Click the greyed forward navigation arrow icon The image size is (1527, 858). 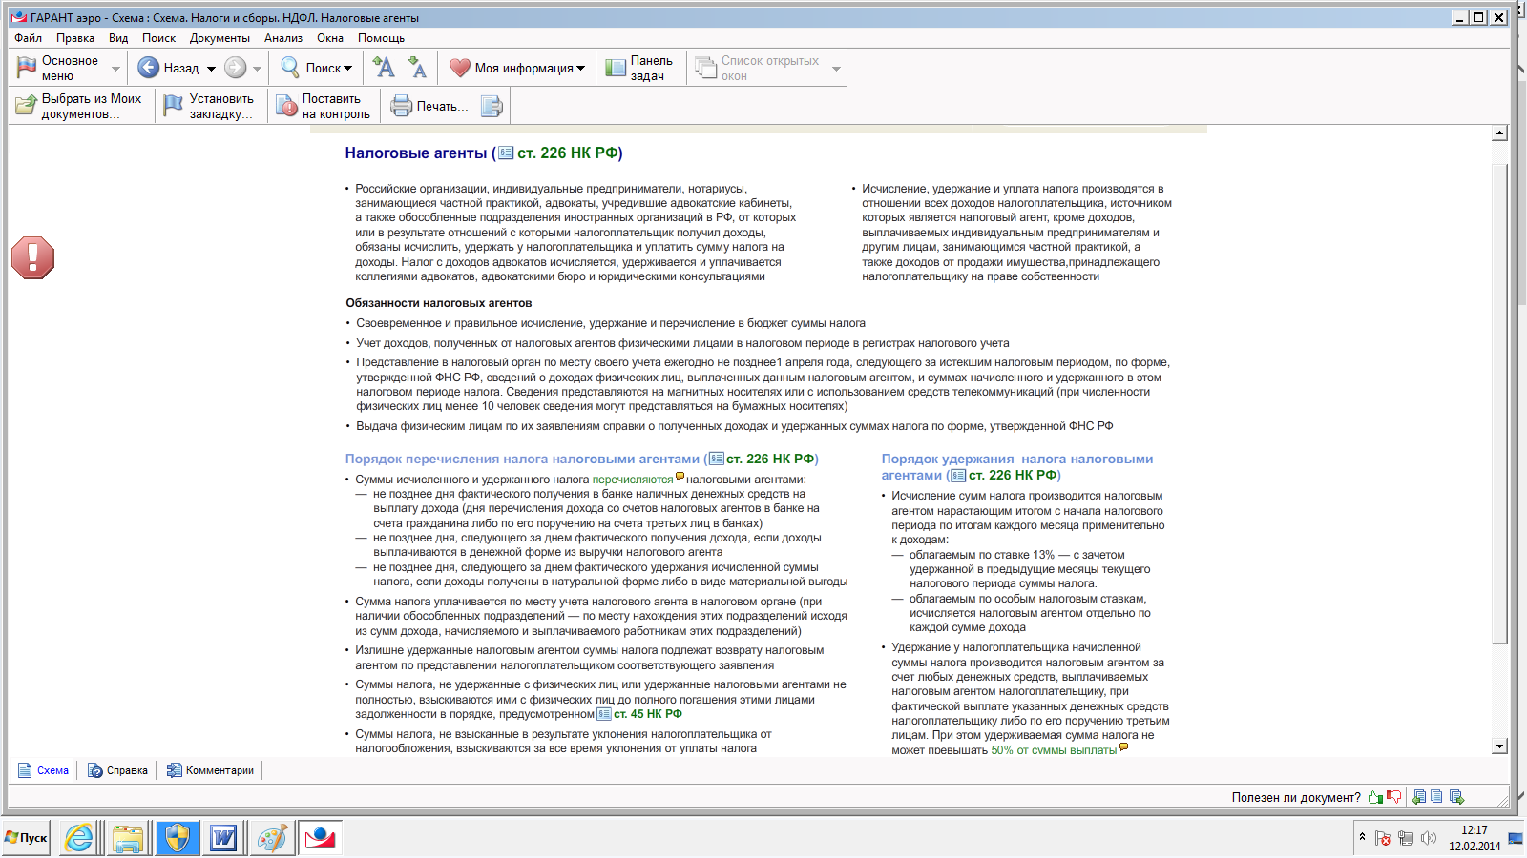click(x=235, y=68)
